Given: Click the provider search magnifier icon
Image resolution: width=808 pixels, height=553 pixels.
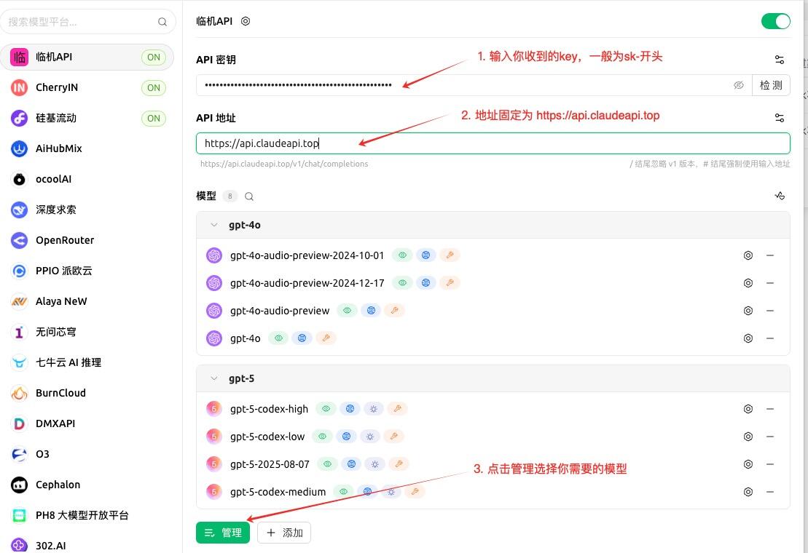Looking at the screenshot, I should (x=162, y=22).
